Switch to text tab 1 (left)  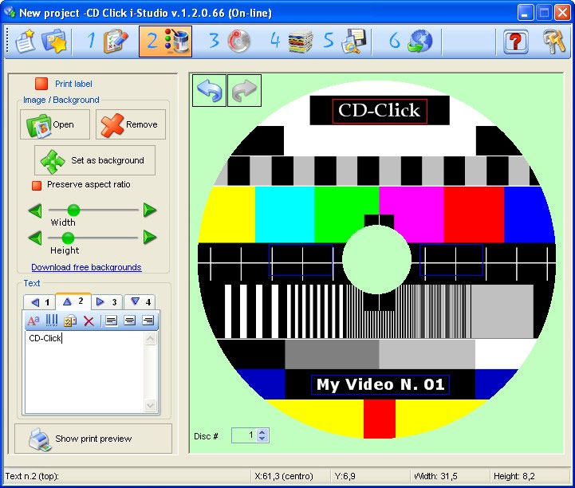pyautogui.click(x=40, y=302)
